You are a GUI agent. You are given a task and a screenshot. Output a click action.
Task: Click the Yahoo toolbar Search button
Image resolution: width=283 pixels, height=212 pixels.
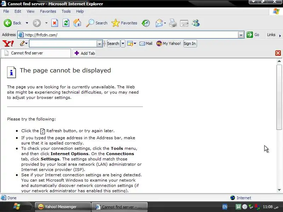[x=113, y=43]
